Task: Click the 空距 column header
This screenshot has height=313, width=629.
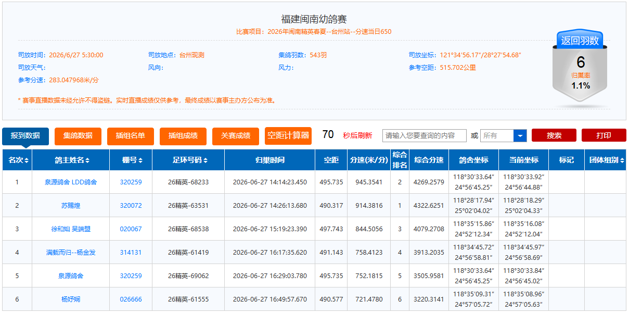Action: coord(331,160)
